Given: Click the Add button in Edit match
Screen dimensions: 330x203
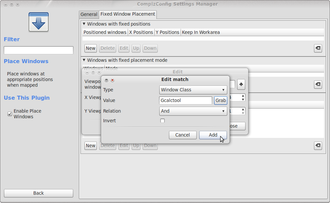Looking at the screenshot, I should tap(213, 135).
